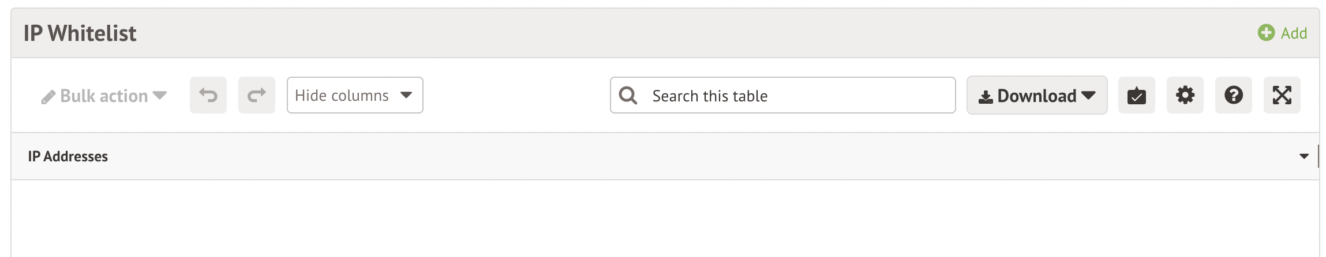Click the Hide columns caret arrow
Image resolution: width=1326 pixels, height=257 pixels.
click(x=406, y=95)
